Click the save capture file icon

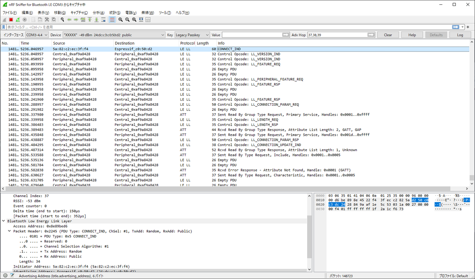[x=40, y=19]
